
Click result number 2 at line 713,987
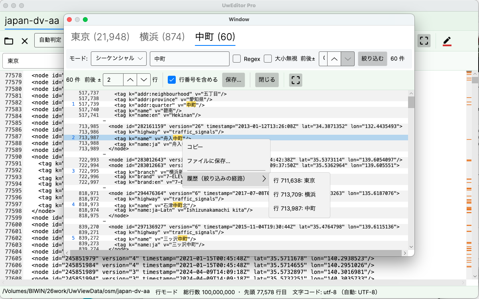point(73,138)
